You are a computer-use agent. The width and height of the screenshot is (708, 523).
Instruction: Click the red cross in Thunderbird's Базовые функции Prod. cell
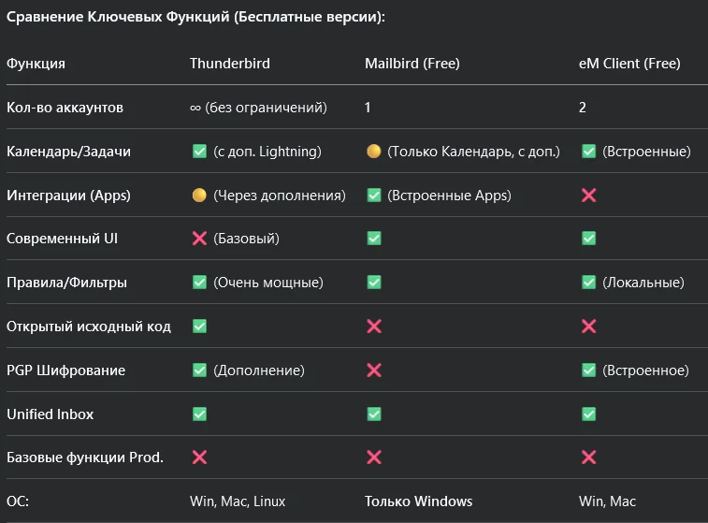199,458
